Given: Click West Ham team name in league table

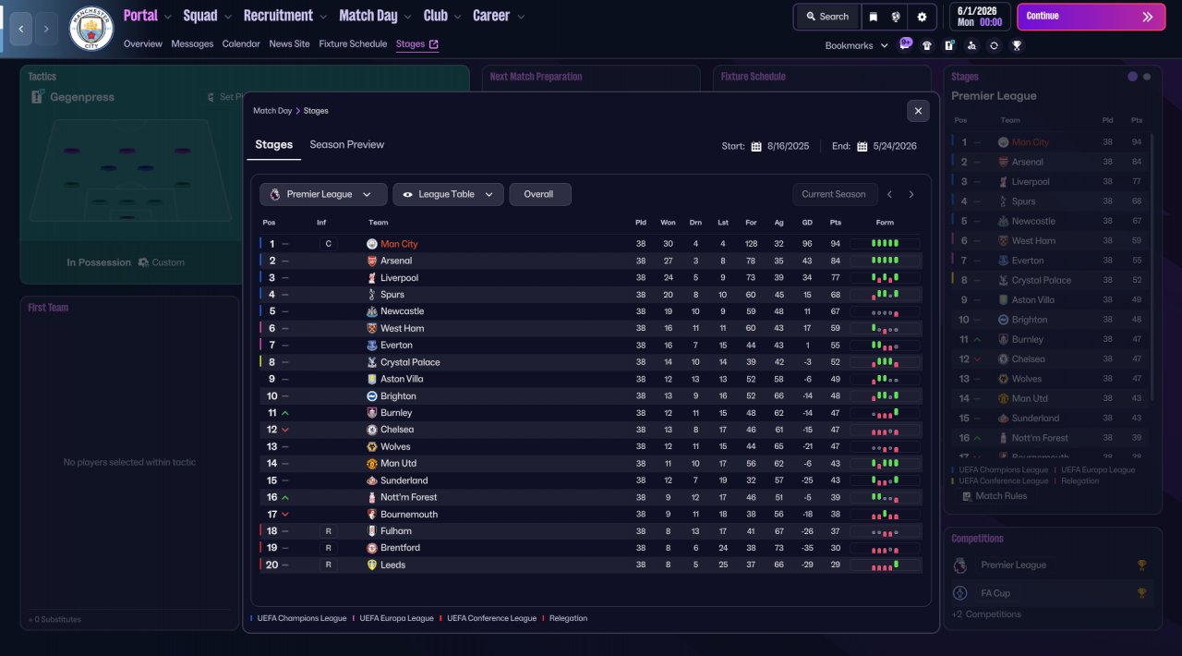Looking at the screenshot, I should [x=403, y=329].
